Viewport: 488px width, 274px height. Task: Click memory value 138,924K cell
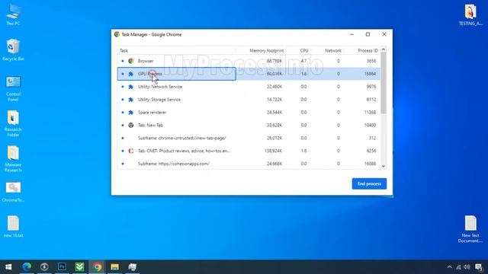(x=273, y=151)
